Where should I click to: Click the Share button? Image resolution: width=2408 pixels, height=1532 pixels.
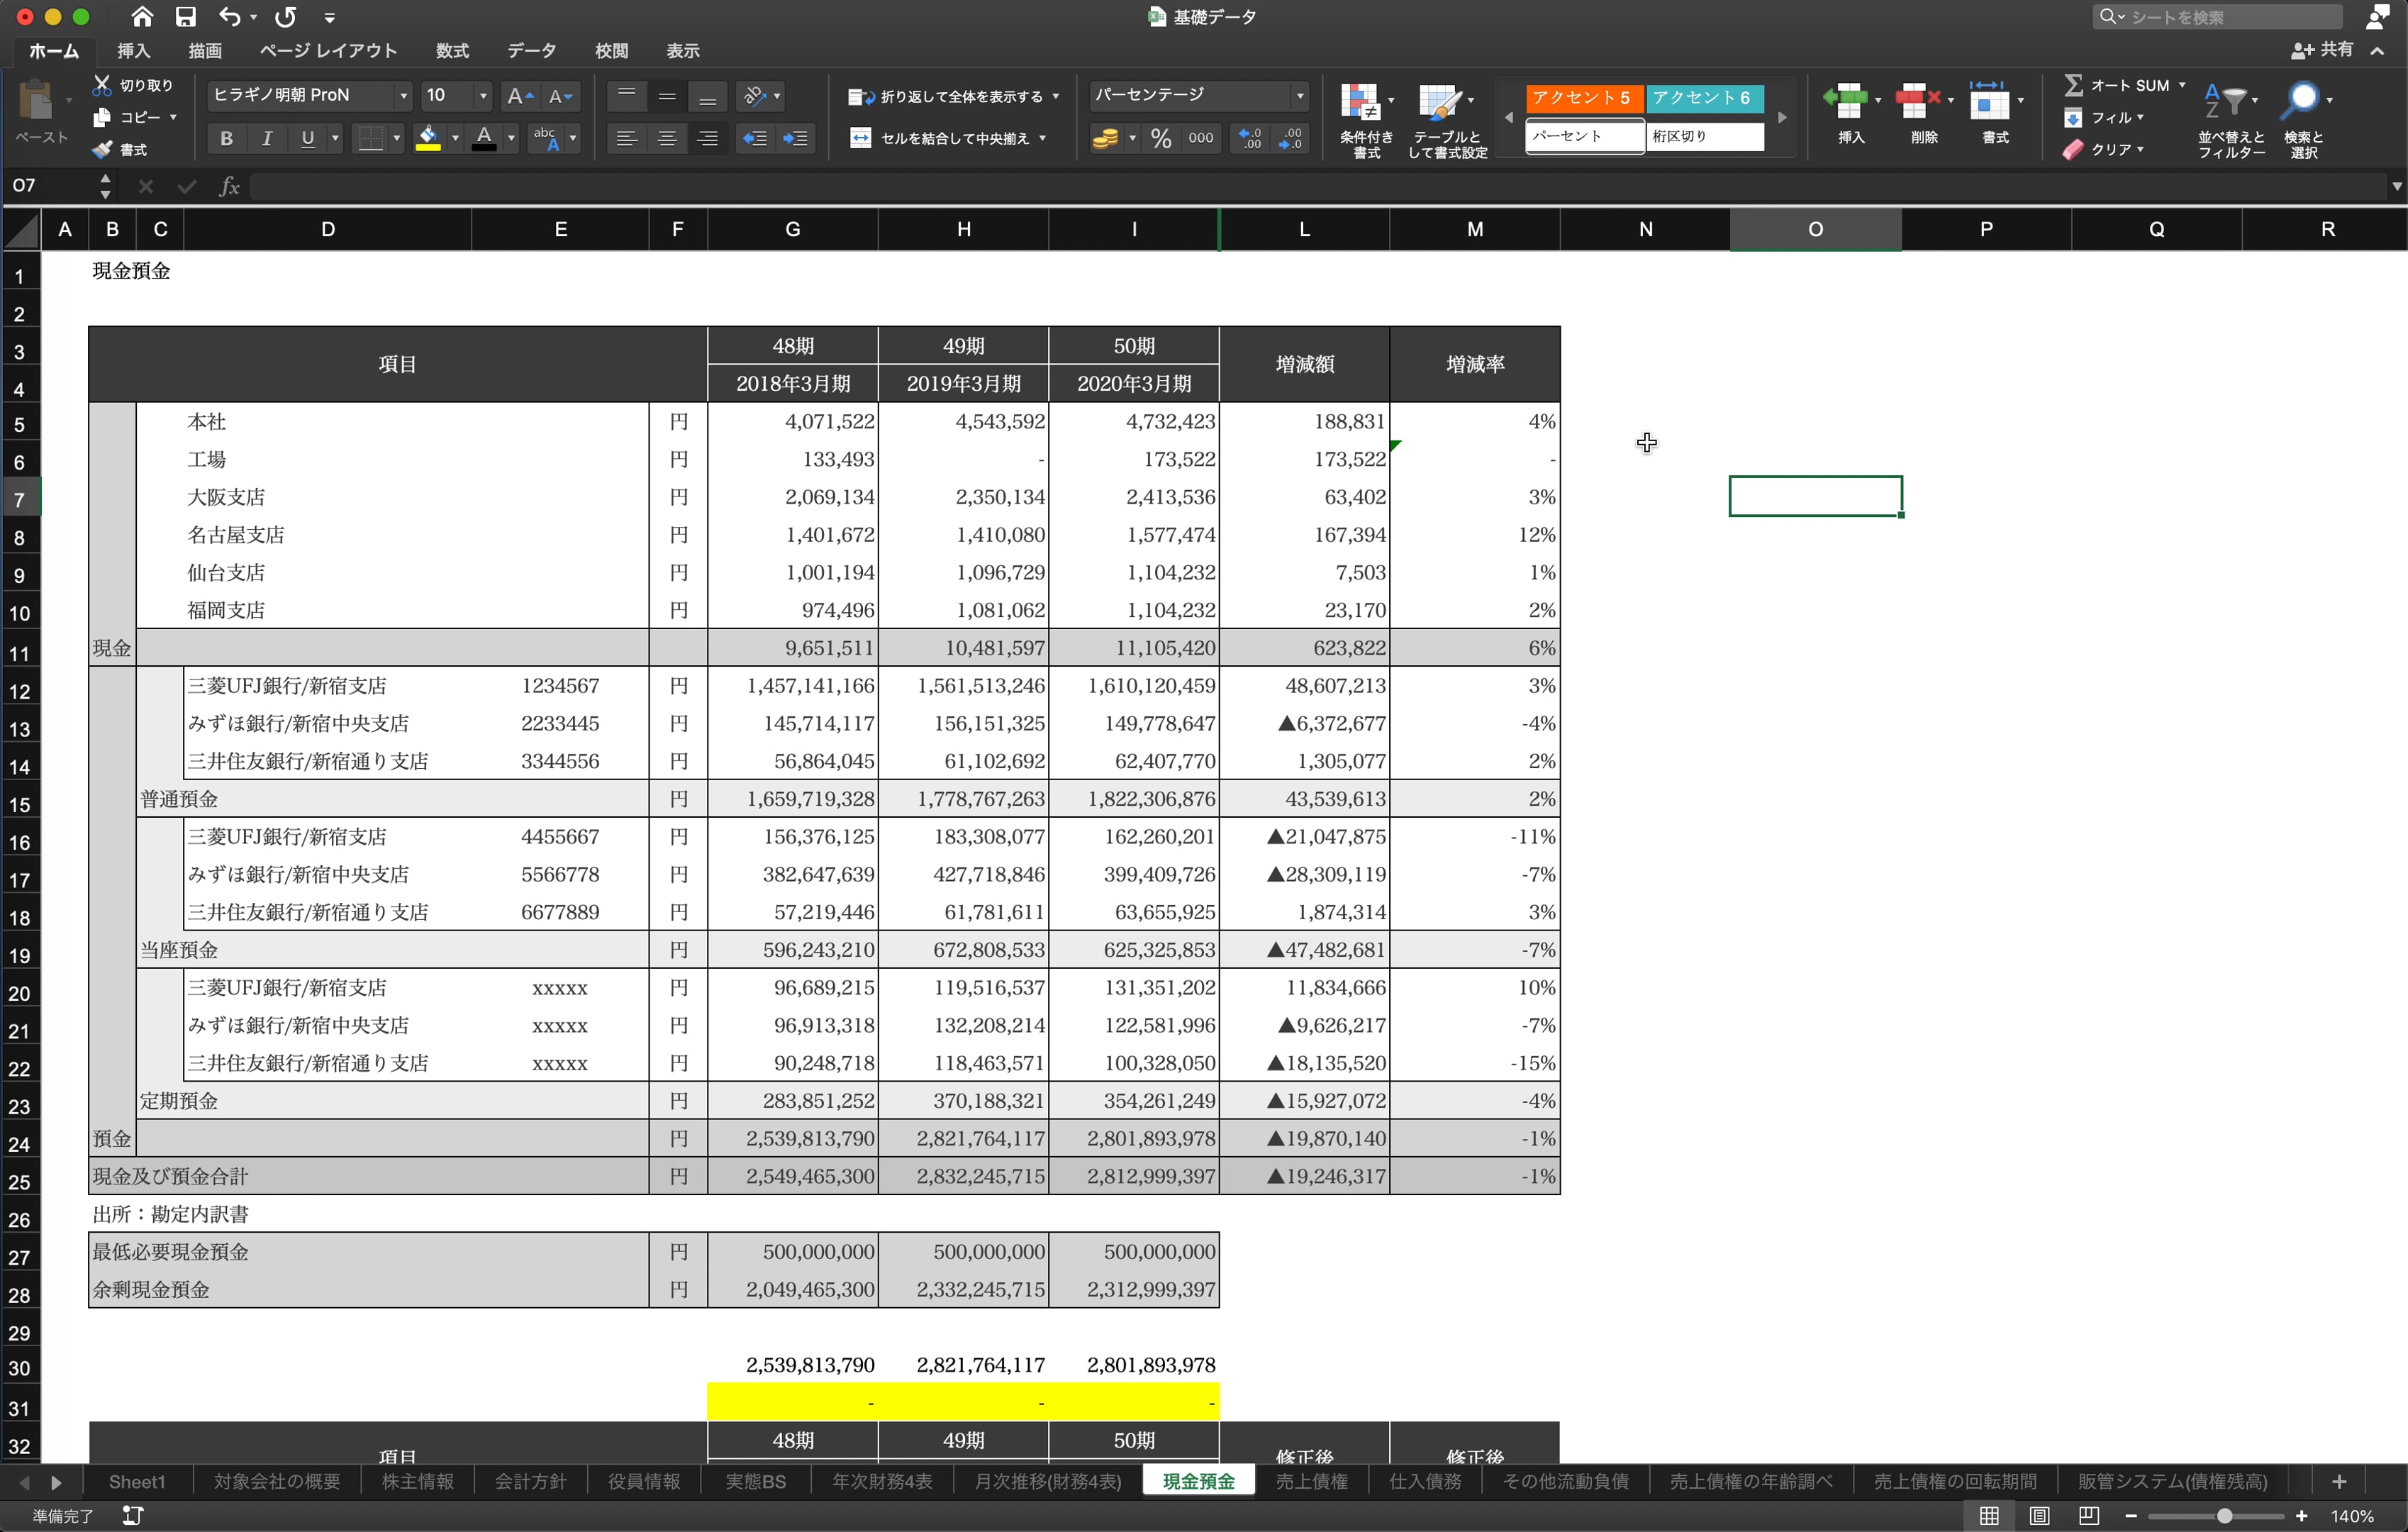[2322, 49]
